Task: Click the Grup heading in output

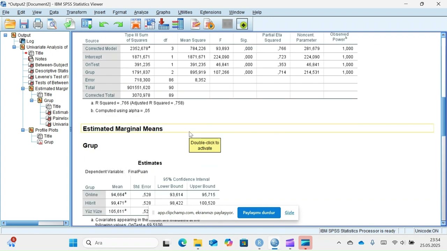Action: tap(90, 145)
